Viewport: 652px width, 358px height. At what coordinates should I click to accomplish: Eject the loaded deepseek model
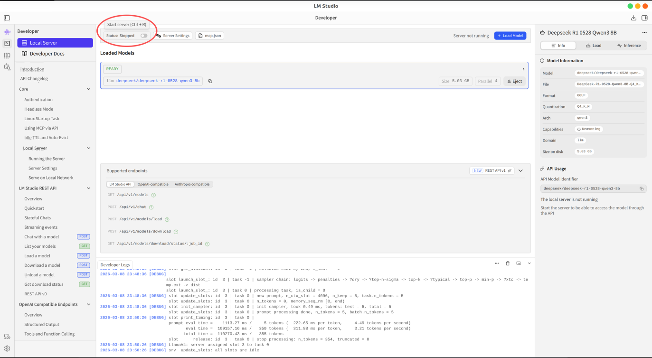coord(514,81)
